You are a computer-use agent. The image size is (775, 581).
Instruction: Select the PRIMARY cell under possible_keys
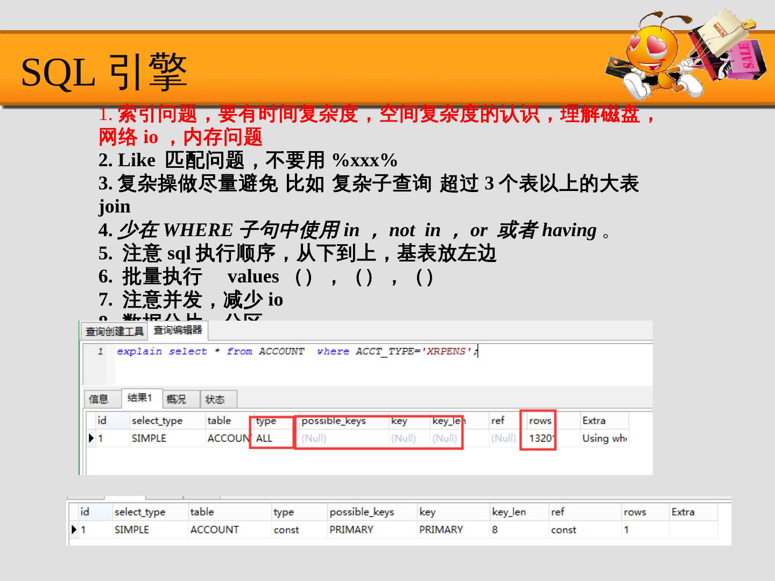point(351,530)
